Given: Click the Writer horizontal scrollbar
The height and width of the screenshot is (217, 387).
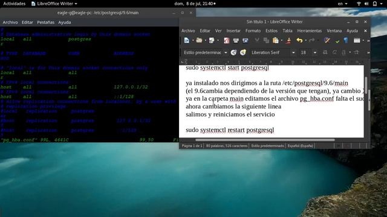Looking at the screenshot, I should (265, 140).
